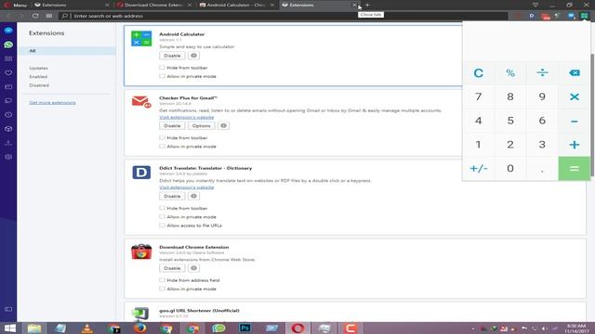The height and width of the screenshot is (334, 595).
Task: Toggle Hide from address field checkbox
Action: 162,280
